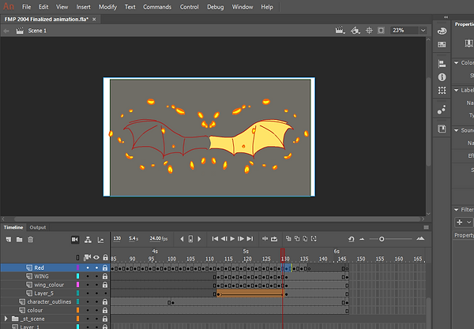Open the Modify menu

point(107,6)
